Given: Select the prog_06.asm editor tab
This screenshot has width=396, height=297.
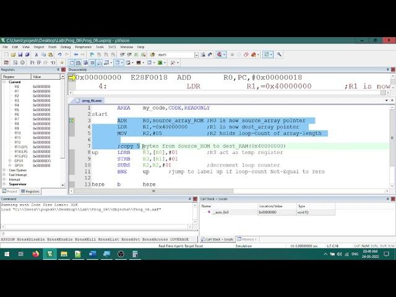Looking at the screenshot, I should point(89,100).
